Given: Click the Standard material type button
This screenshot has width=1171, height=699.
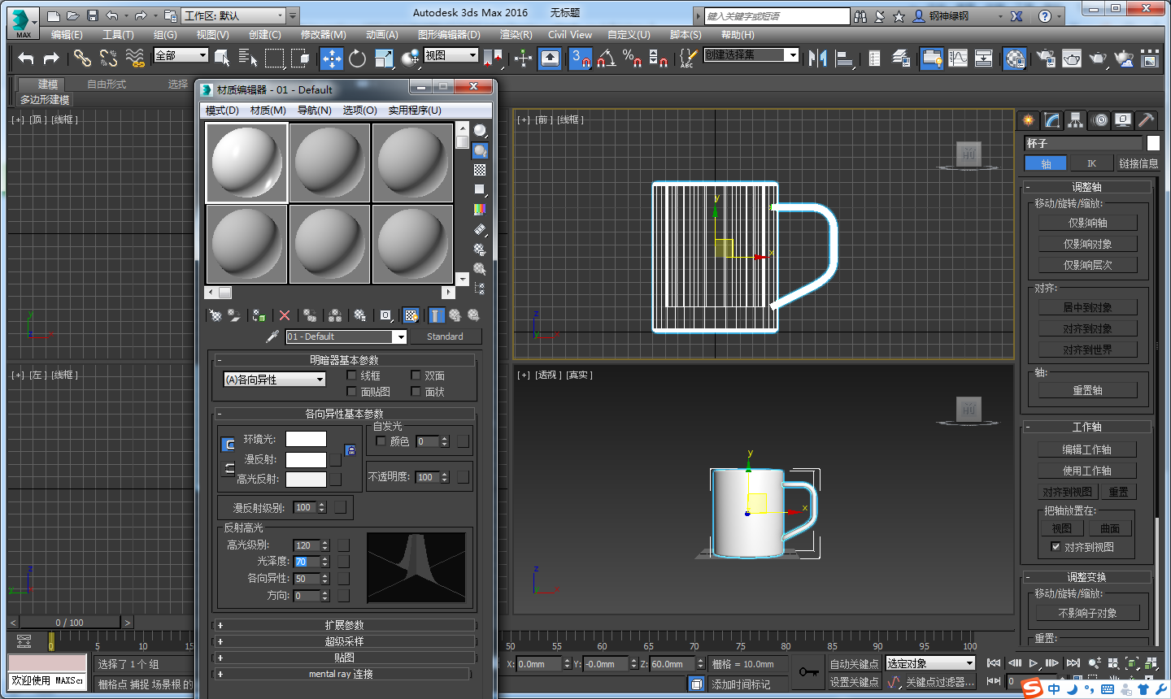Looking at the screenshot, I should pyautogui.click(x=445, y=336).
